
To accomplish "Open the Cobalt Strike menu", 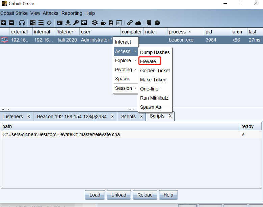I will coord(14,13).
